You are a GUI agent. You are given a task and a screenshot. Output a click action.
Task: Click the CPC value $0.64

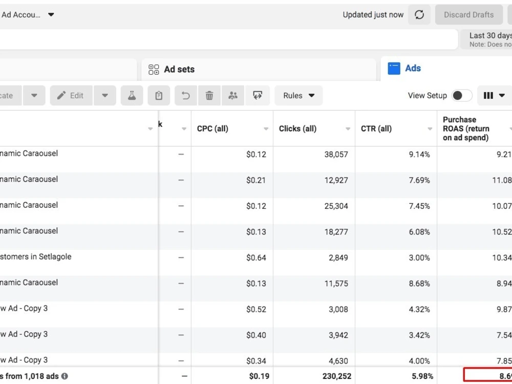256,258
